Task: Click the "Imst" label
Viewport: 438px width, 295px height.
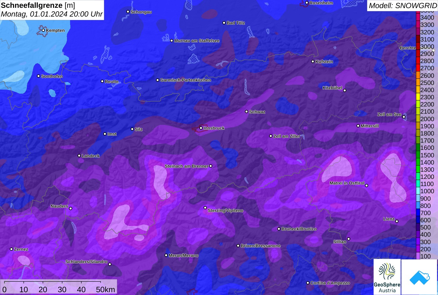Action: [112, 134]
